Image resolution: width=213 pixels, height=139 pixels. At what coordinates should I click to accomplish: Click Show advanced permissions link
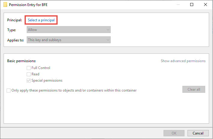coord(183,61)
